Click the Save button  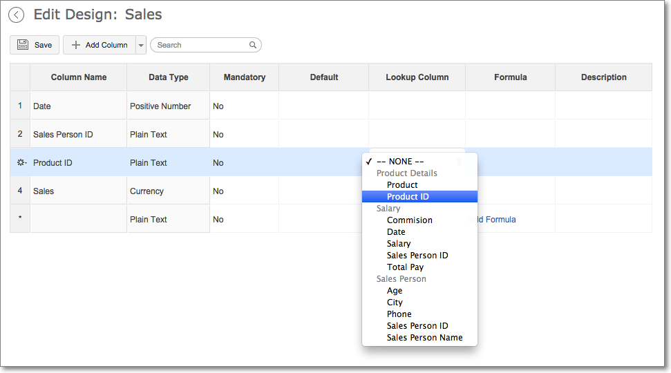click(x=35, y=45)
